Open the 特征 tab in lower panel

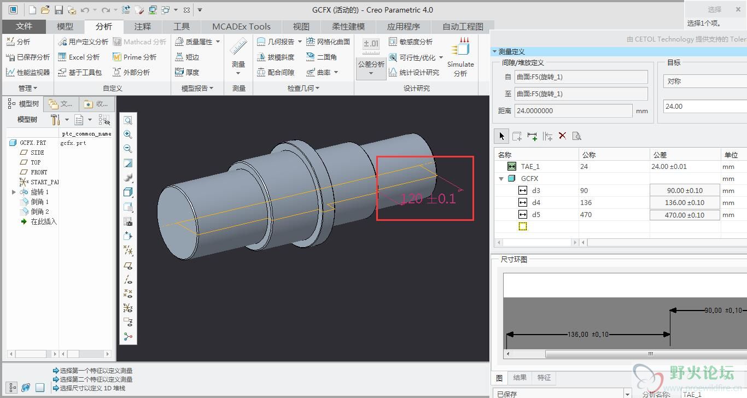(x=544, y=377)
